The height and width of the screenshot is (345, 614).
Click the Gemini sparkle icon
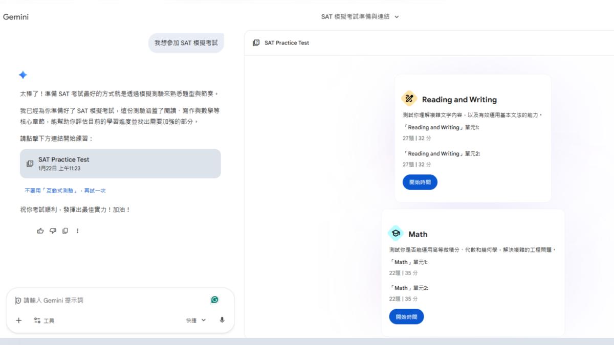click(x=23, y=75)
